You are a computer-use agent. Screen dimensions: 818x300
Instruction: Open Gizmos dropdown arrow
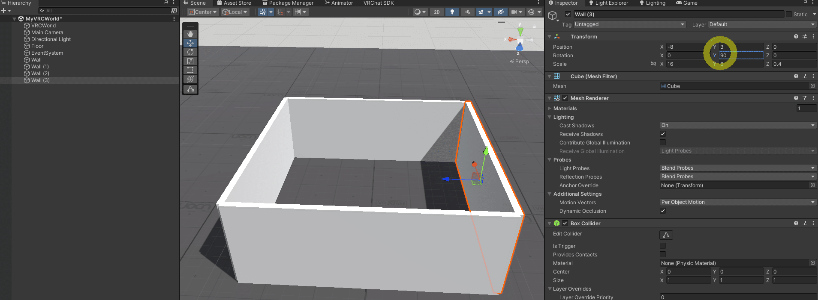(539, 12)
